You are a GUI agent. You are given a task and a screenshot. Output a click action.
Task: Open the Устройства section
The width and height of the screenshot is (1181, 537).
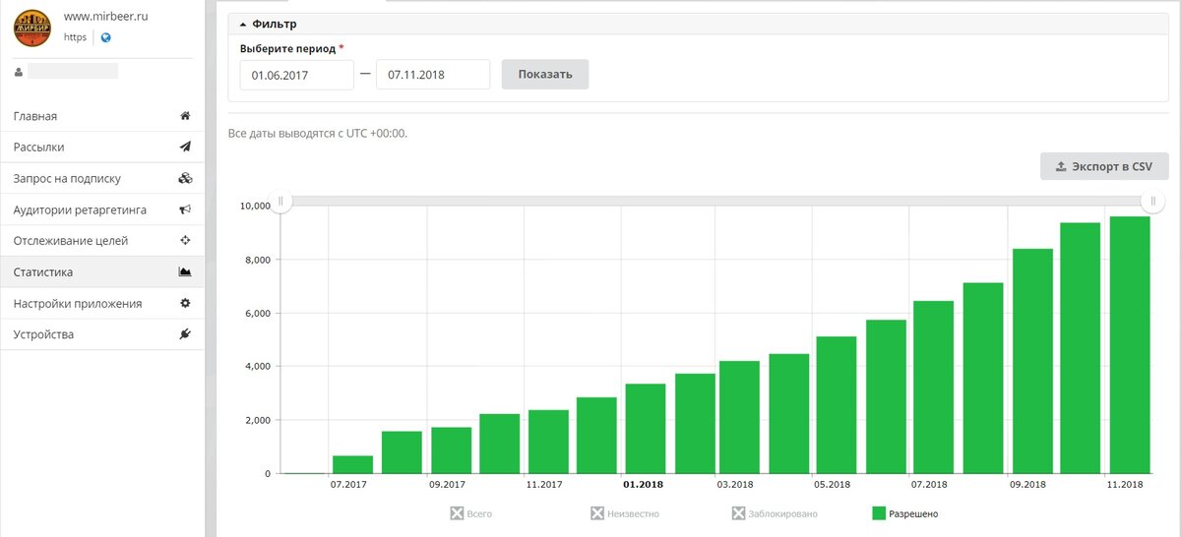point(102,334)
